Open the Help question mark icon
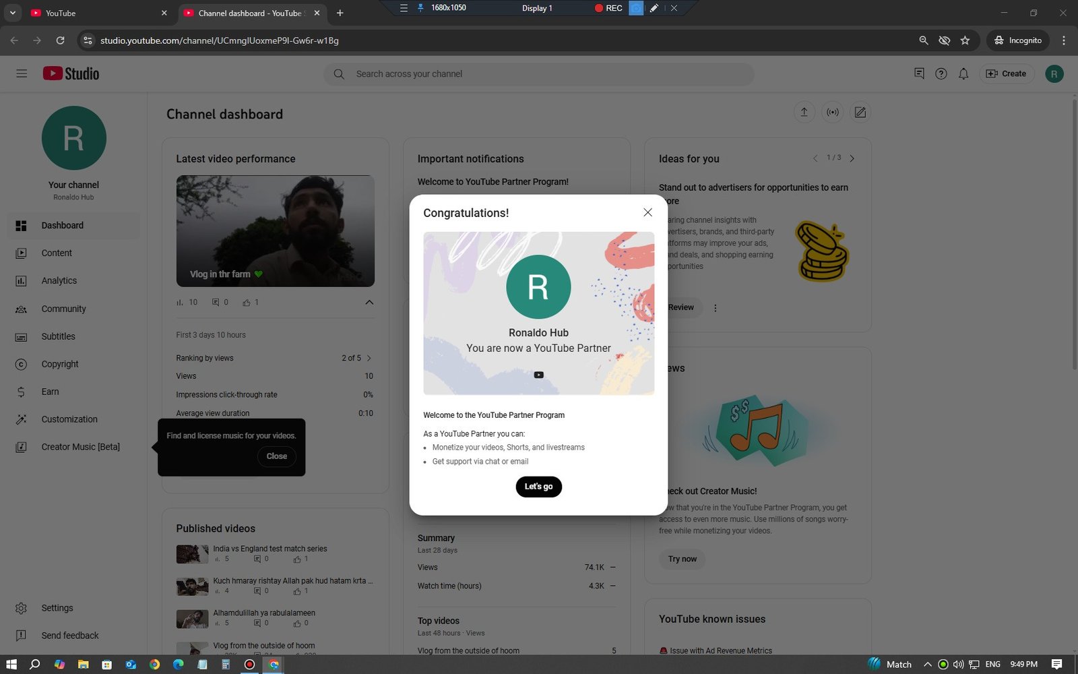Viewport: 1078px width, 674px height. (x=941, y=73)
